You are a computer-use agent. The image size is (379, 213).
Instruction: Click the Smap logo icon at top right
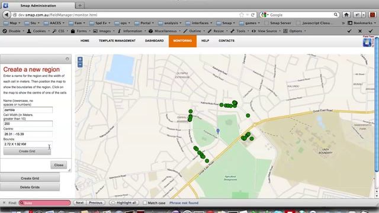pyautogui.click(x=367, y=42)
